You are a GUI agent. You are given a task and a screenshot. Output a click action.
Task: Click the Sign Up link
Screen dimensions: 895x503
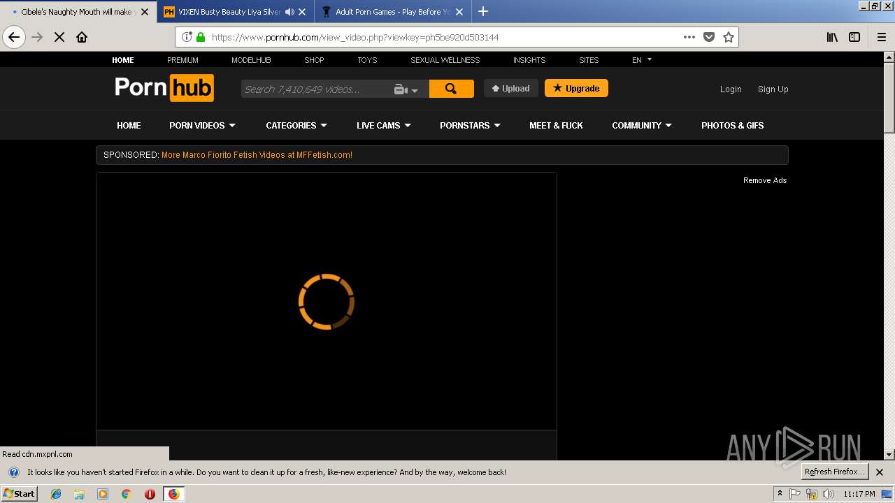[x=773, y=89]
